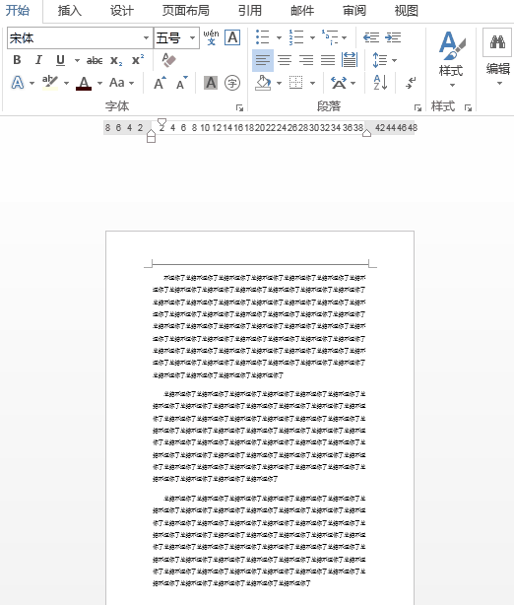
Task: Open 段落 dialog launcher
Action: tap(418, 108)
